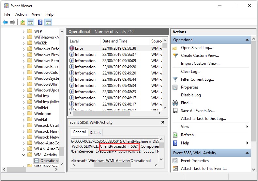The height and width of the screenshot is (181, 258).
Task: Click the Attach Task To This Event clock icon
Action: point(175,169)
